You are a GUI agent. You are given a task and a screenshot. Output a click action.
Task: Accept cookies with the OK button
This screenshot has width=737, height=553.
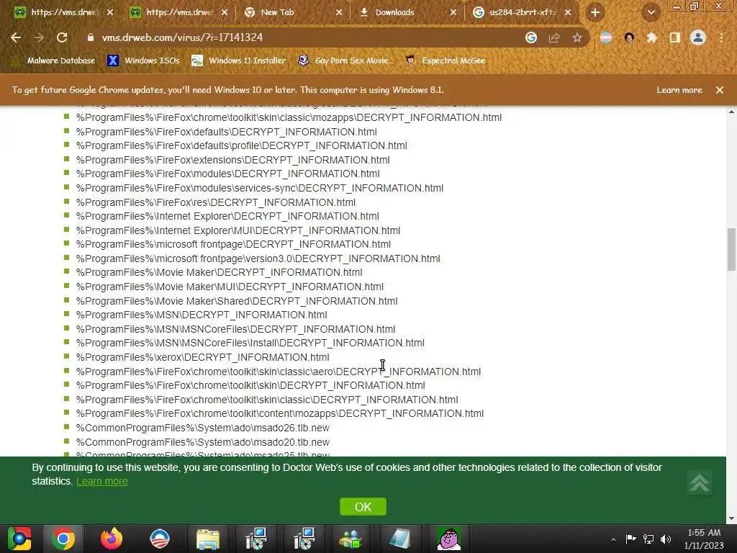(x=363, y=507)
